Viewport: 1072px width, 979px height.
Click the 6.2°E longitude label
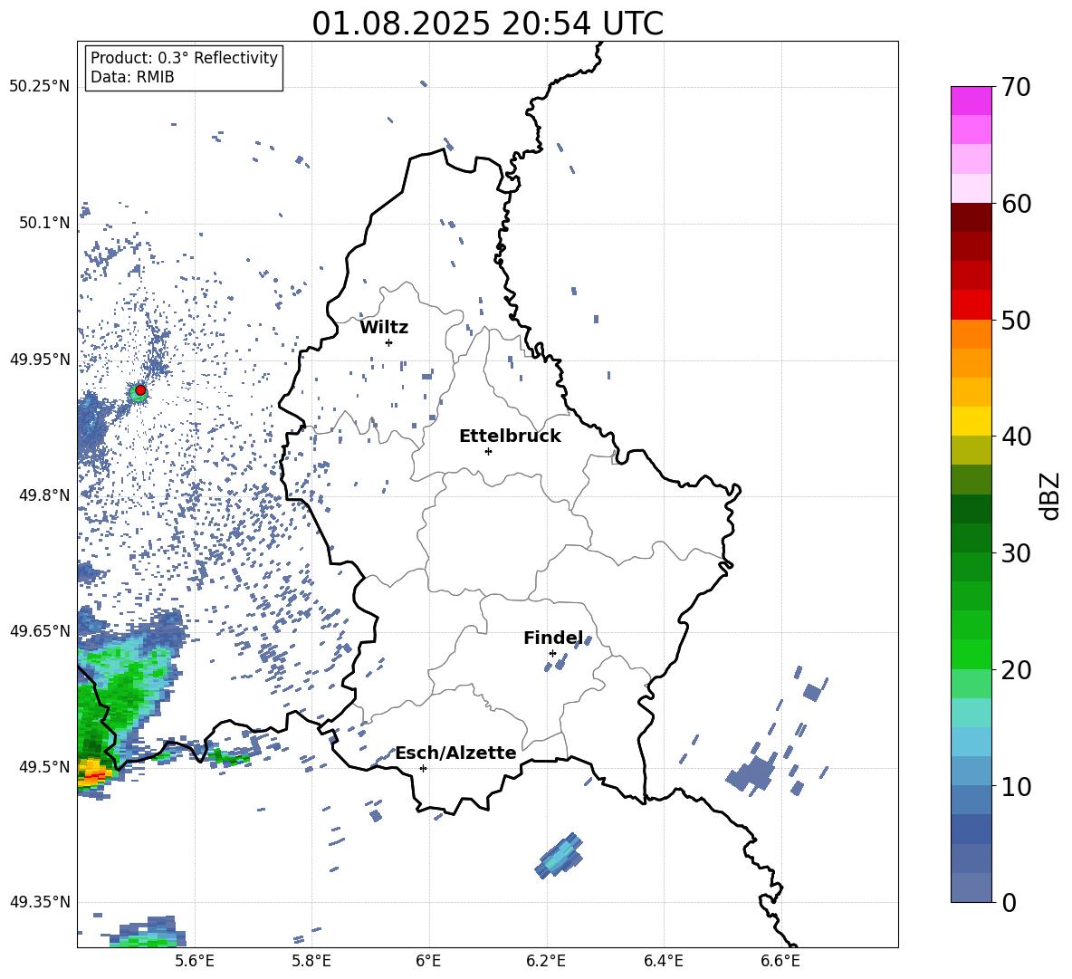coord(546,961)
